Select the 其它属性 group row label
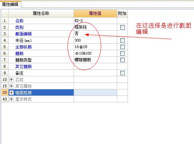The image size is (194, 144). coord(24,86)
